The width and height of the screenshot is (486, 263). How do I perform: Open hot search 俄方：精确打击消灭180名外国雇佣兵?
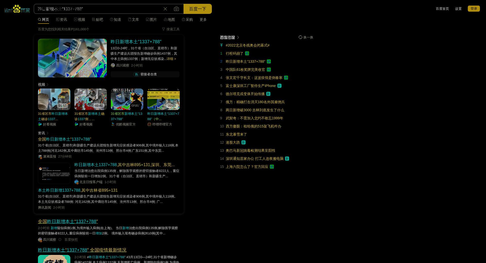pyautogui.click(x=255, y=102)
